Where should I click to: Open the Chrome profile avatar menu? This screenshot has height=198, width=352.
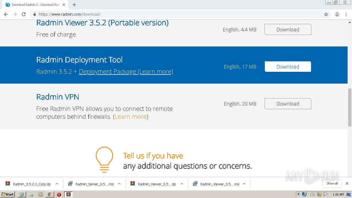point(337,14)
